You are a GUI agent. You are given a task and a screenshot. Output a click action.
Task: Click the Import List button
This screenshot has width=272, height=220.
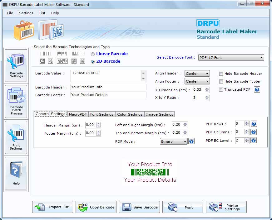52,207
